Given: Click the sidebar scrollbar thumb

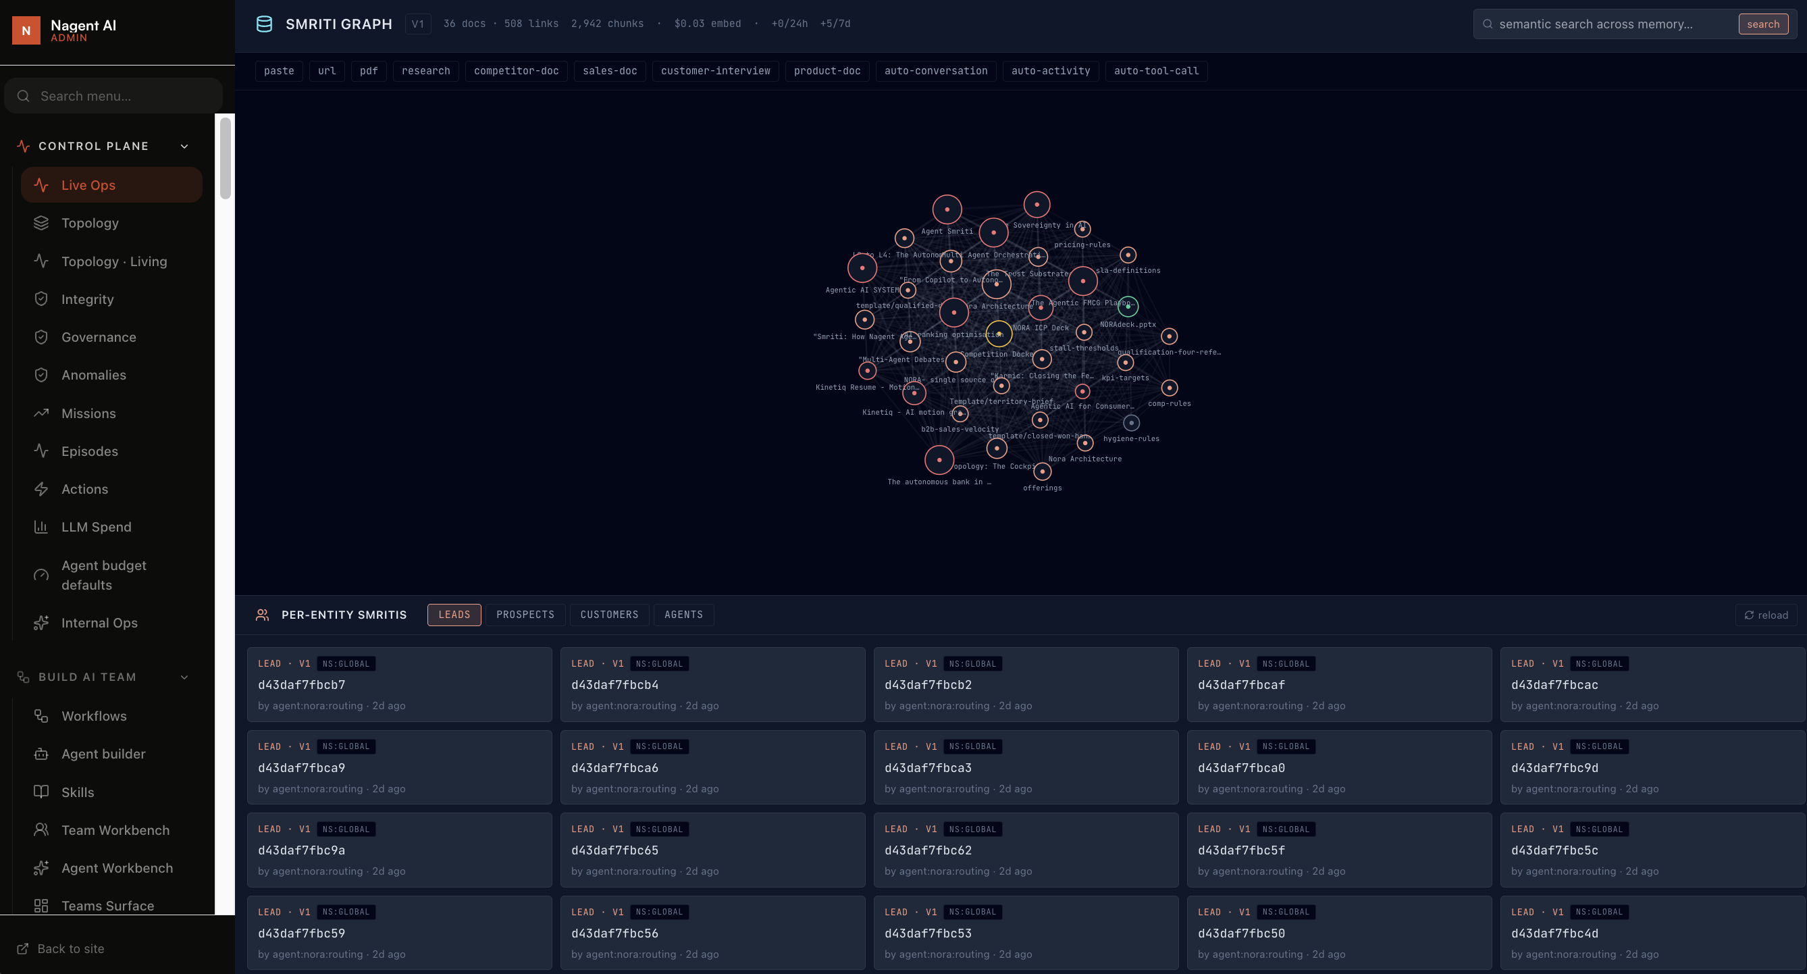Looking at the screenshot, I should [225, 158].
